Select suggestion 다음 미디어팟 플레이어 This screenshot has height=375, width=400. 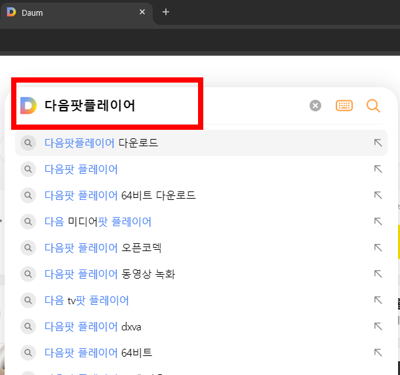201,222
